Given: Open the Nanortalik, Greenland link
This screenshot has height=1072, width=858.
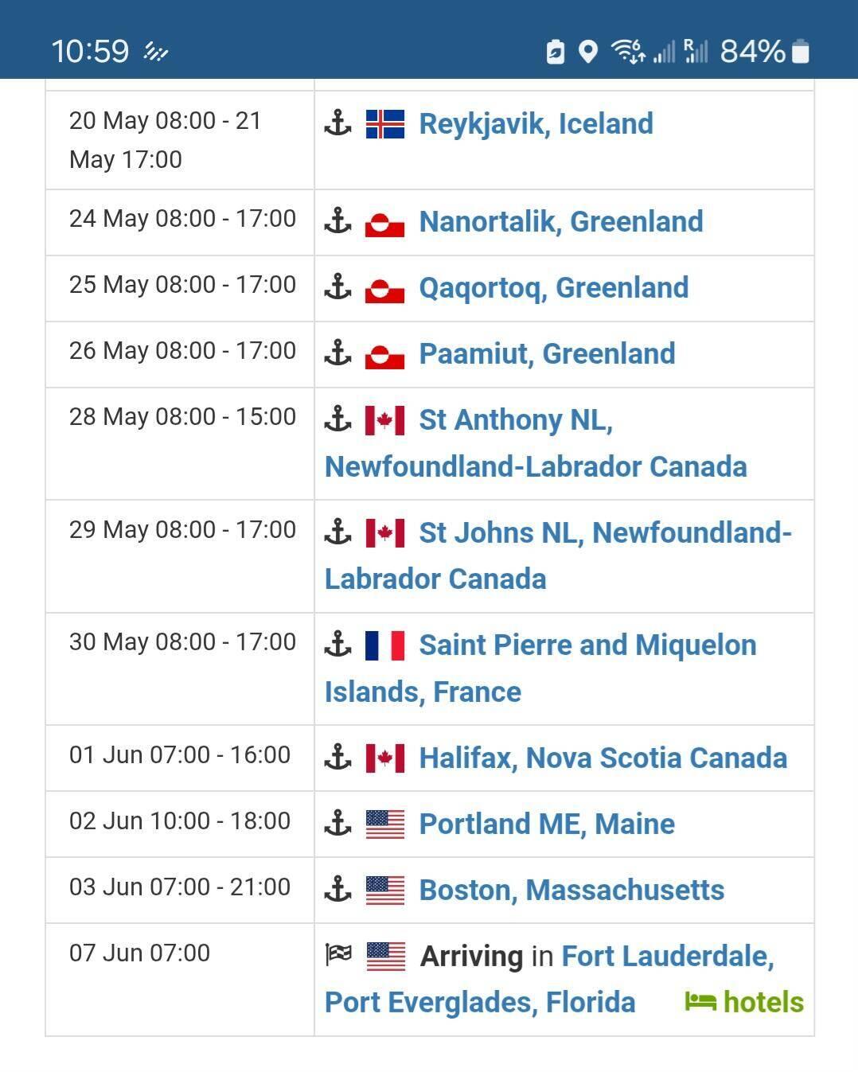Looking at the screenshot, I should coord(561,222).
